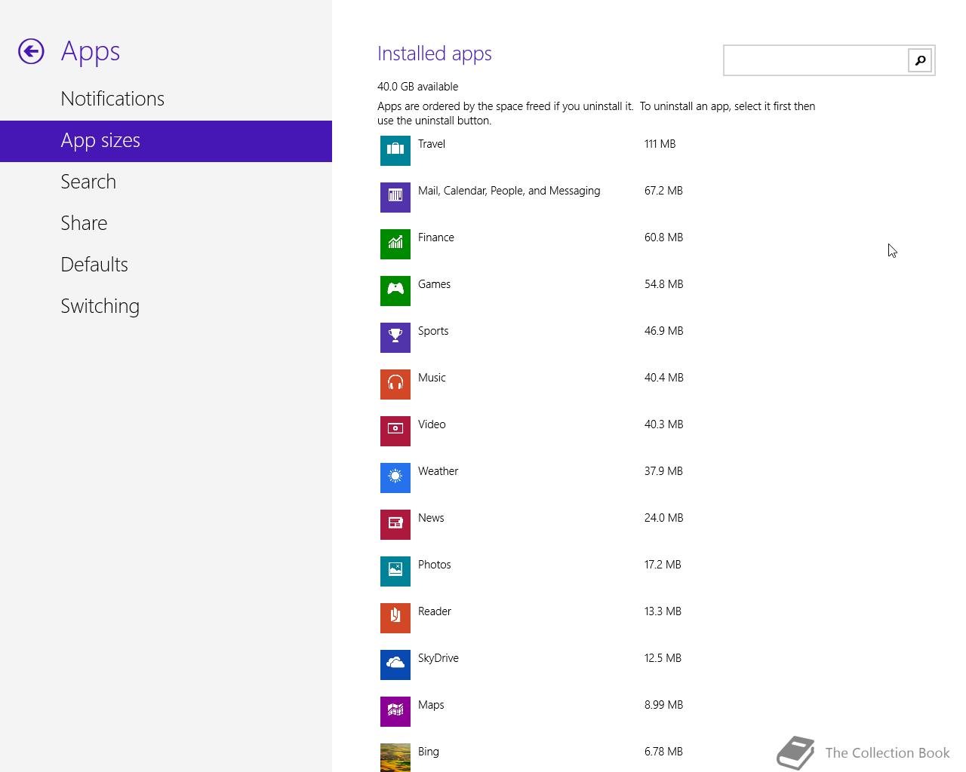The image size is (966, 772).
Task: Click the Maps app name
Action: tap(431, 705)
